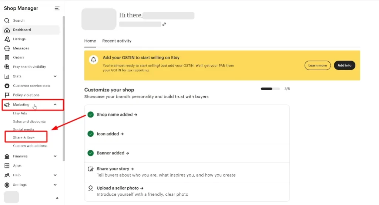The image size is (379, 205).
Task: Click the notification bell icon in banner
Action: coord(94,59)
